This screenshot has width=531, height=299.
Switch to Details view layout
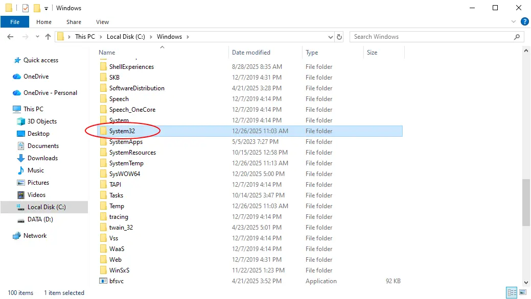(511, 293)
